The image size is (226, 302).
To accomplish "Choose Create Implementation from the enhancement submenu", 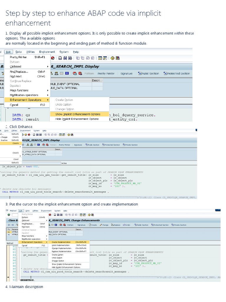I will coord(61,242).
